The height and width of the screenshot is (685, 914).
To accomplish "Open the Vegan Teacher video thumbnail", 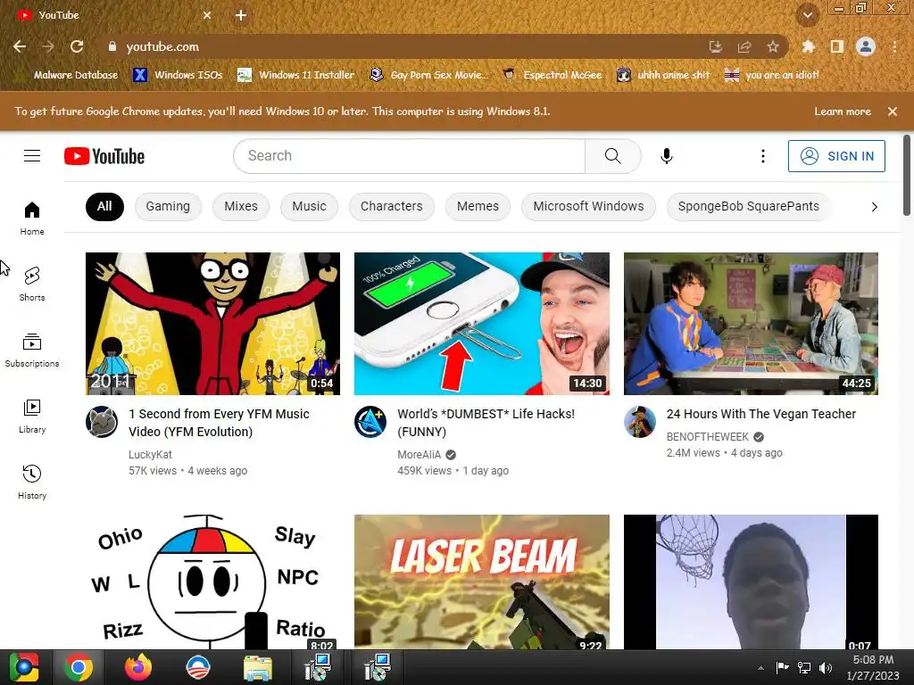I will coord(751,323).
